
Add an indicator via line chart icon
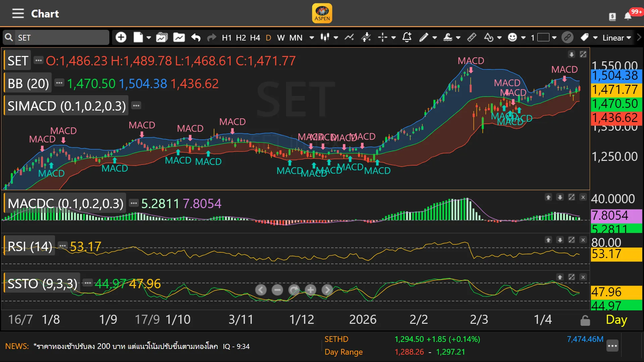click(349, 37)
